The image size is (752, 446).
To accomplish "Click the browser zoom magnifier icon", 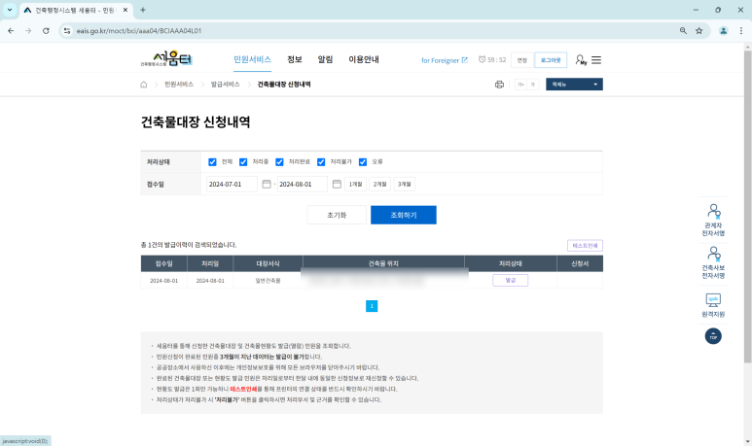I will pos(683,31).
